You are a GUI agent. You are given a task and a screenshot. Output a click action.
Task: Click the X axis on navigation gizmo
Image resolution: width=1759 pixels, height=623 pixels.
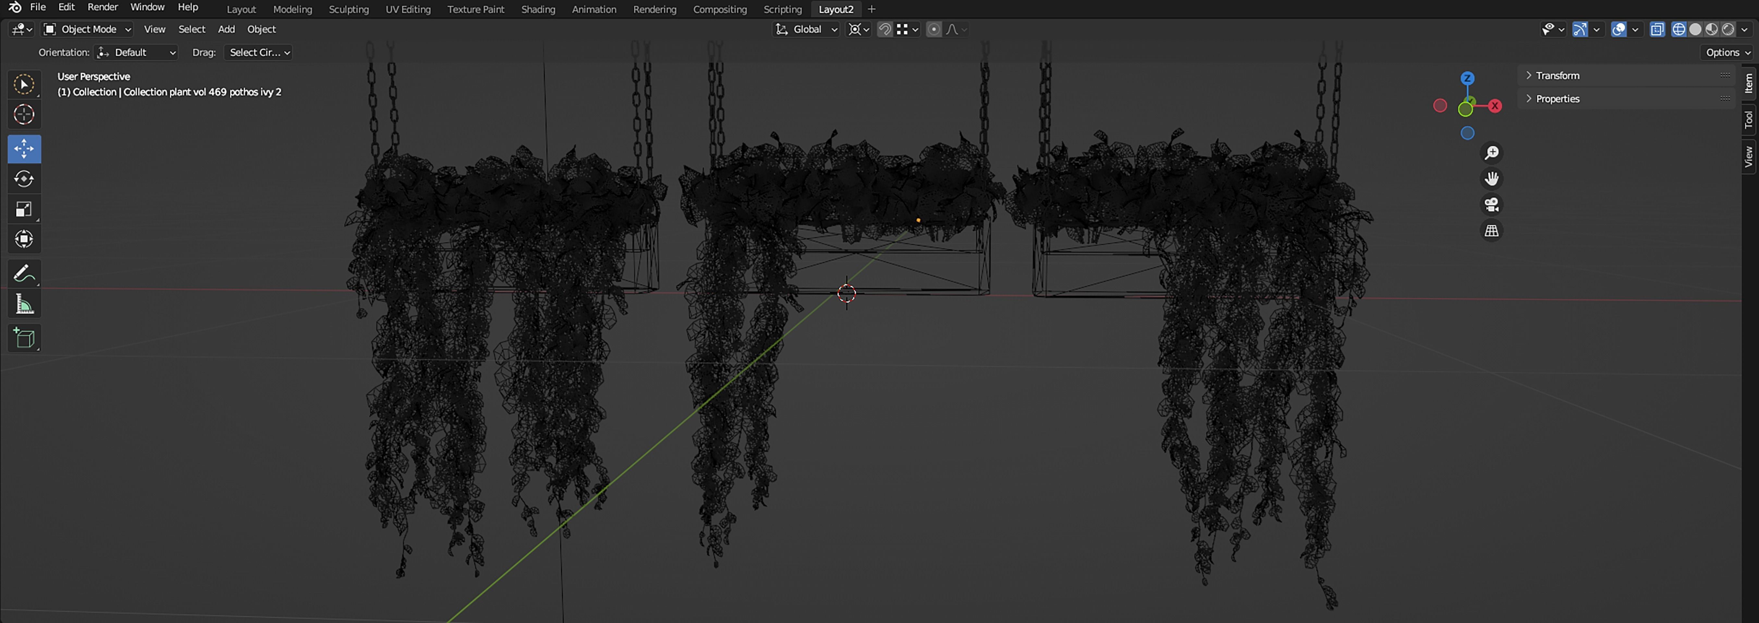(x=1495, y=106)
